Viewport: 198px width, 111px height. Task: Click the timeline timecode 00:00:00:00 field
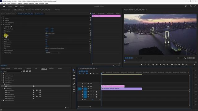[83, 71]
